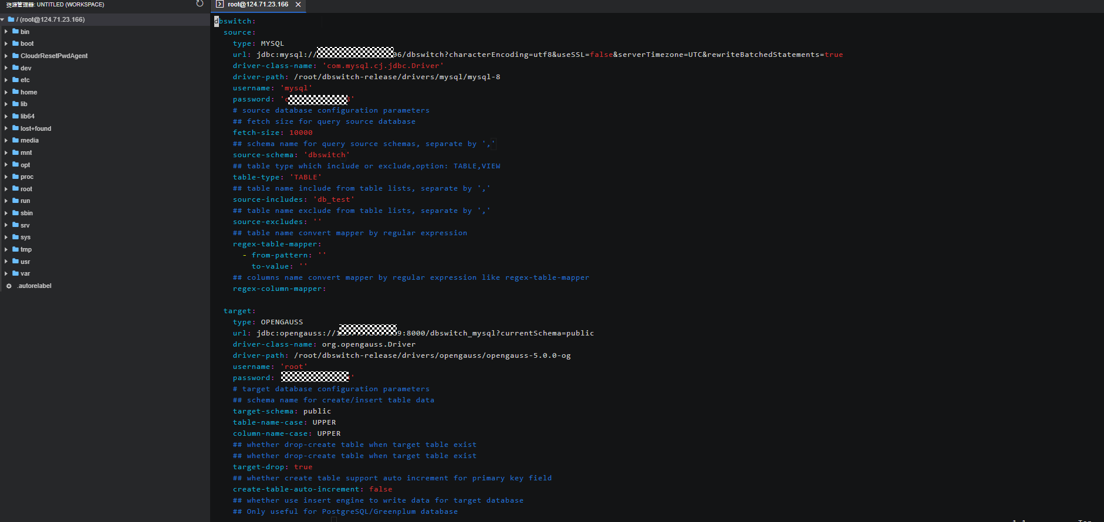Viewport: 1104px width, 522px height.
Task: Expand the proc folder arrow
Action: (x=6, y=177)
